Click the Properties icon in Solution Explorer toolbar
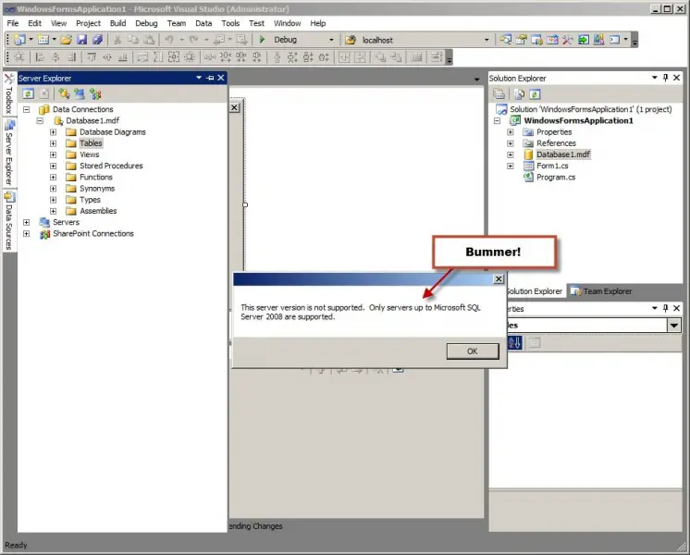The image size is (690, 555). point(499,93)
